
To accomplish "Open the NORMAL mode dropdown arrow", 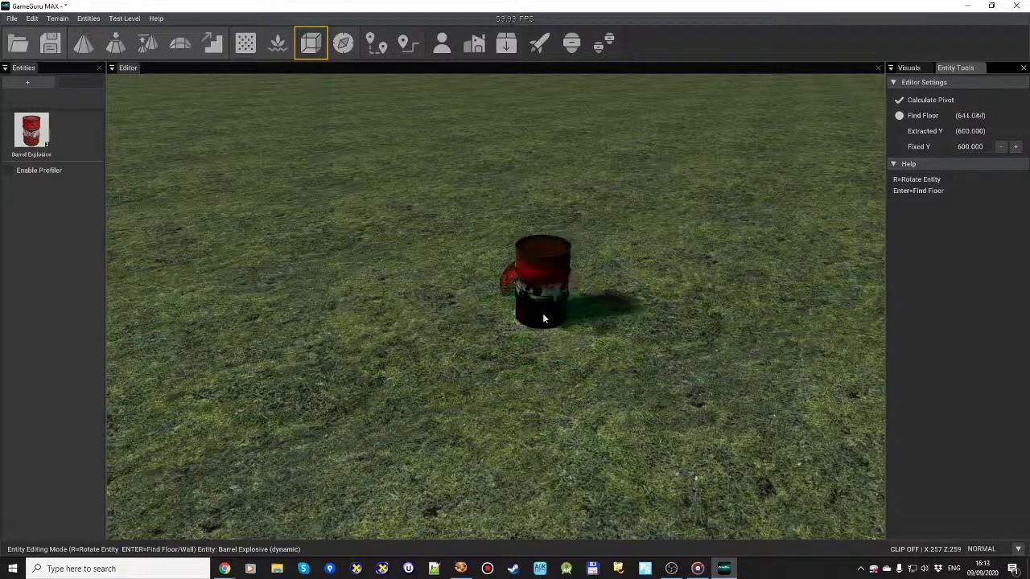I will pyautogui.click(x=1018, y=549).
